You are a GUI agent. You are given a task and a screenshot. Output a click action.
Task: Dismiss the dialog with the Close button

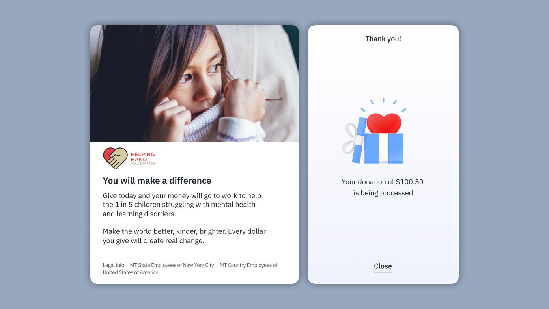(383, 266)
